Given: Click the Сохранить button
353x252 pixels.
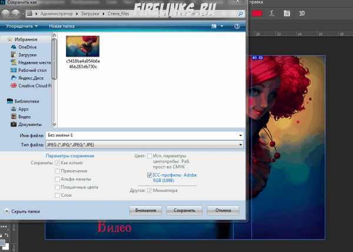Looking at the screenshot, I should [x=184, y=210].
